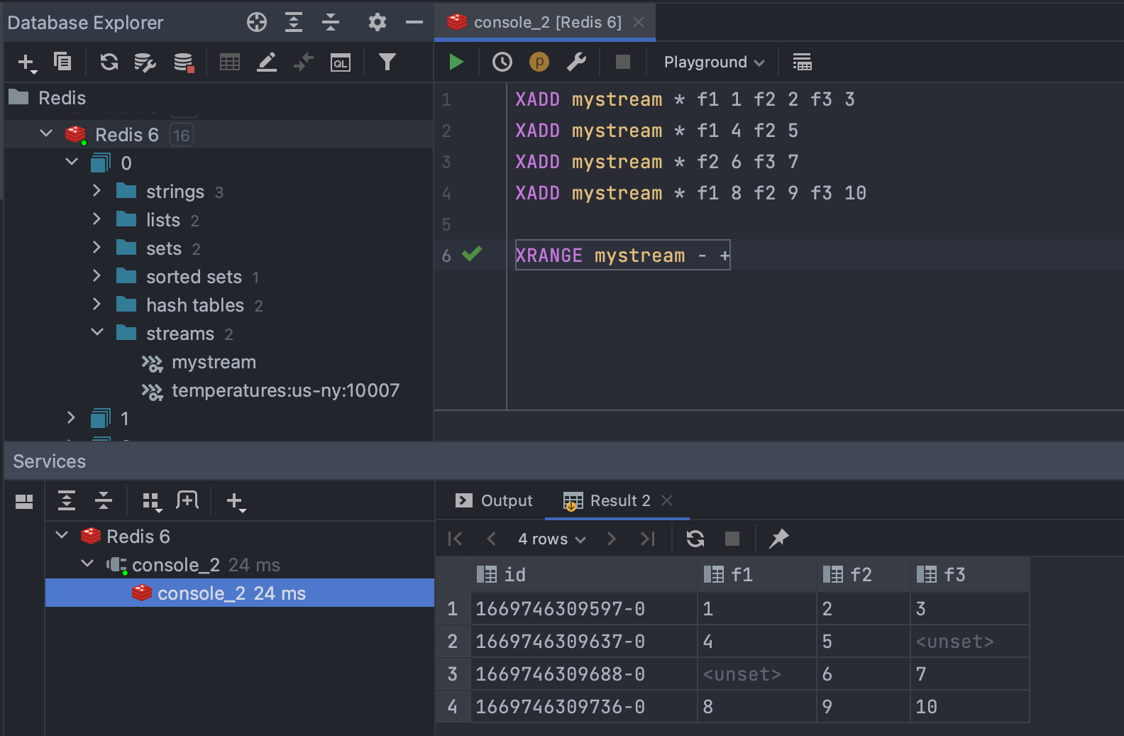The image size is (1124, 736).
Task: Select temperatures:us-ny:10007 stream
Action: [x=285, y=391]
